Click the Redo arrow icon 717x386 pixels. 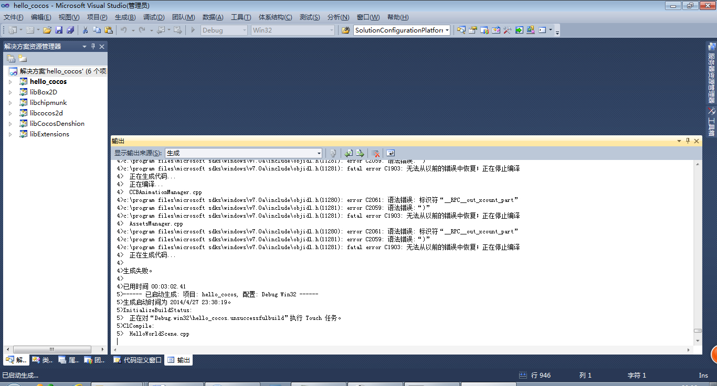(142, 30)
